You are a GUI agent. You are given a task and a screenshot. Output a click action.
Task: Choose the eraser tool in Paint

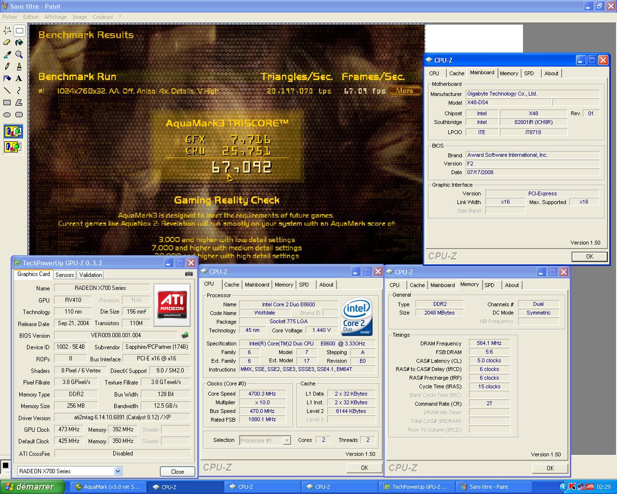[7, 42]
